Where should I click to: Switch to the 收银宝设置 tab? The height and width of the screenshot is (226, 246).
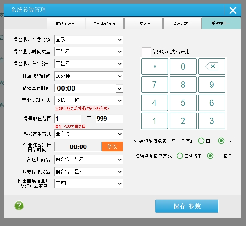[x=65, y=23]
